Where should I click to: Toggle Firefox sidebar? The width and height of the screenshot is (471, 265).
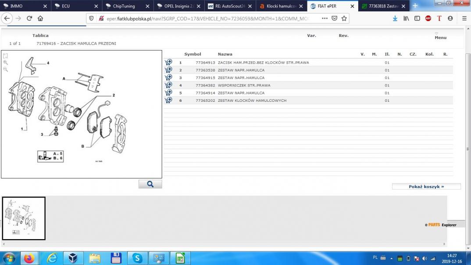[x=417, y=18]
